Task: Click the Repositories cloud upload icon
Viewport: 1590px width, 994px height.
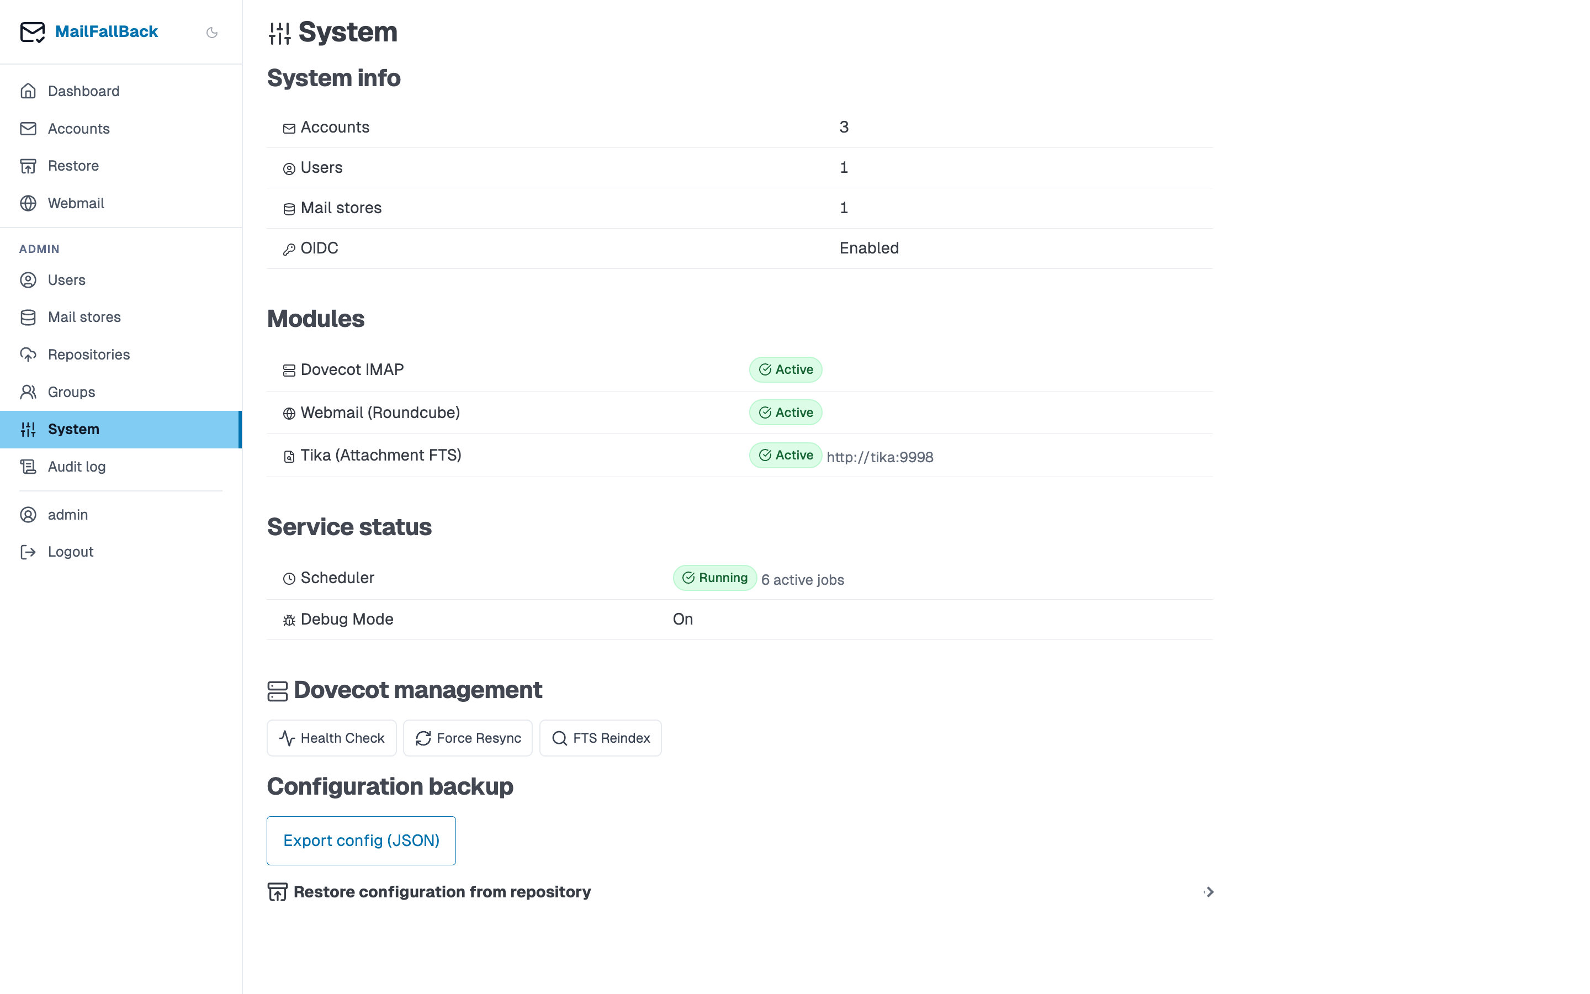Action: click(28, 355)
